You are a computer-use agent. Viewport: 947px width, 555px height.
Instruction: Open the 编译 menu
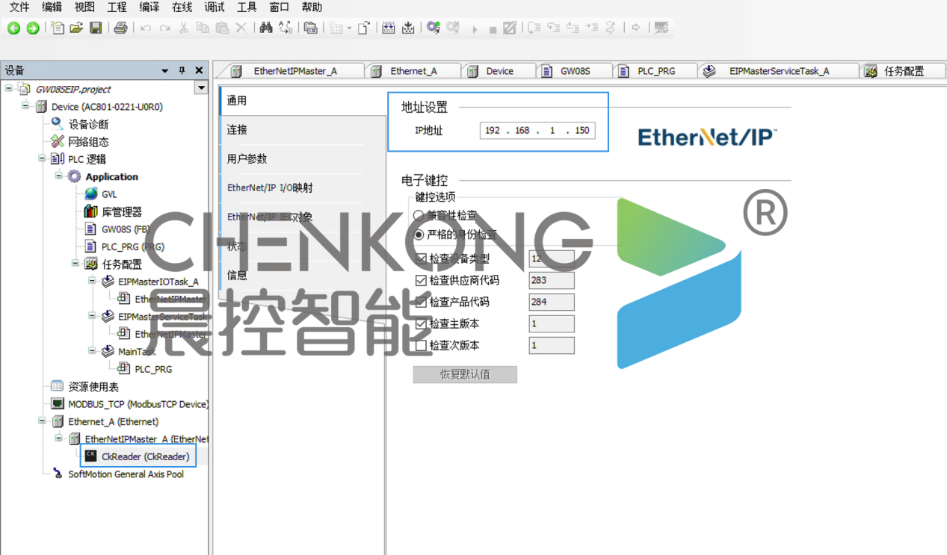click(x=149, y=7)
